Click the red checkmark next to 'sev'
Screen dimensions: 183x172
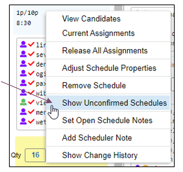click(31, 54)
